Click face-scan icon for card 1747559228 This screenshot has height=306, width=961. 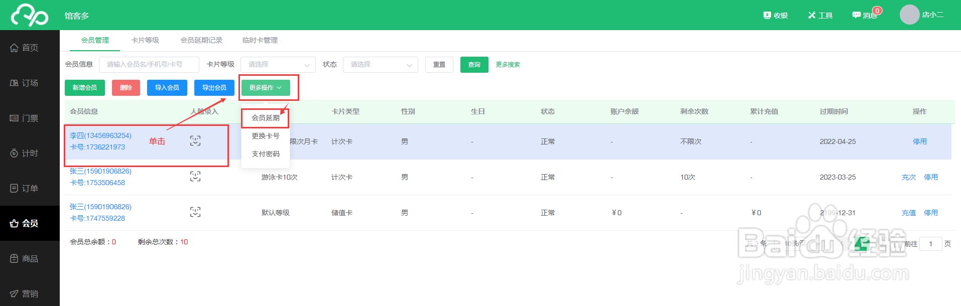195,212
